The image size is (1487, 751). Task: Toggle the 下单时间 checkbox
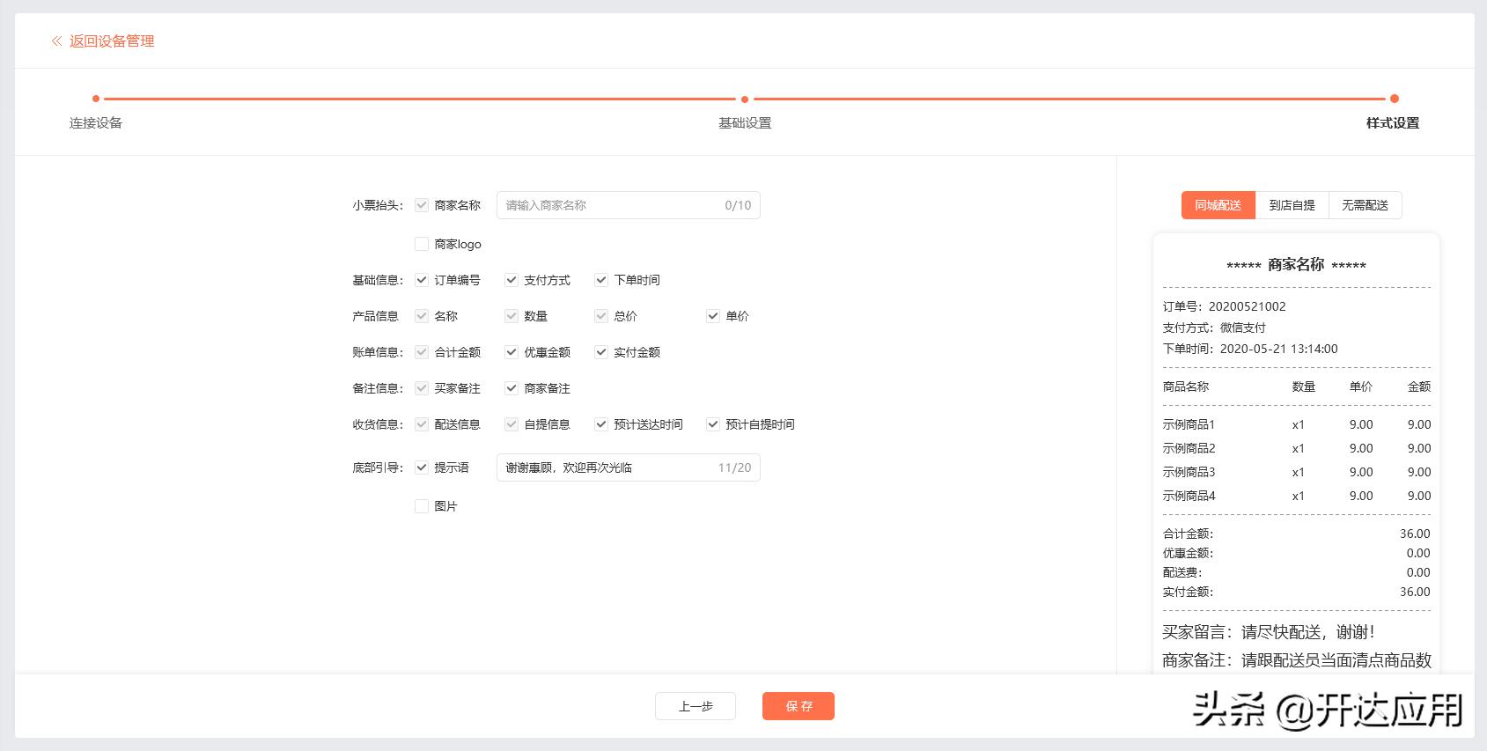[601, 280]
